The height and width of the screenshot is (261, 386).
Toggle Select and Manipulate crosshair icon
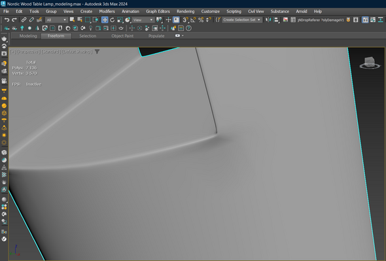point(168,20)
